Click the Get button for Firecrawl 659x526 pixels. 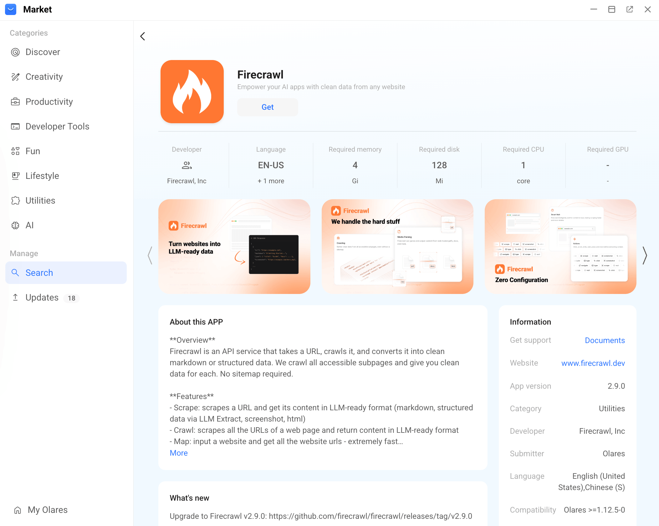(268, 107)
